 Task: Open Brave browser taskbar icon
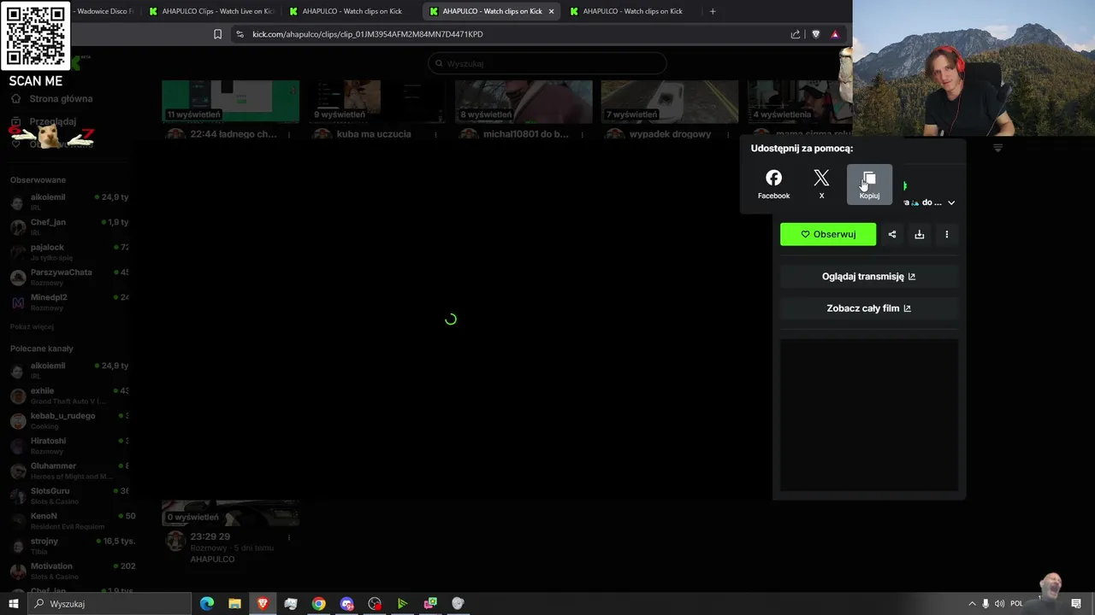click(263, 604)
